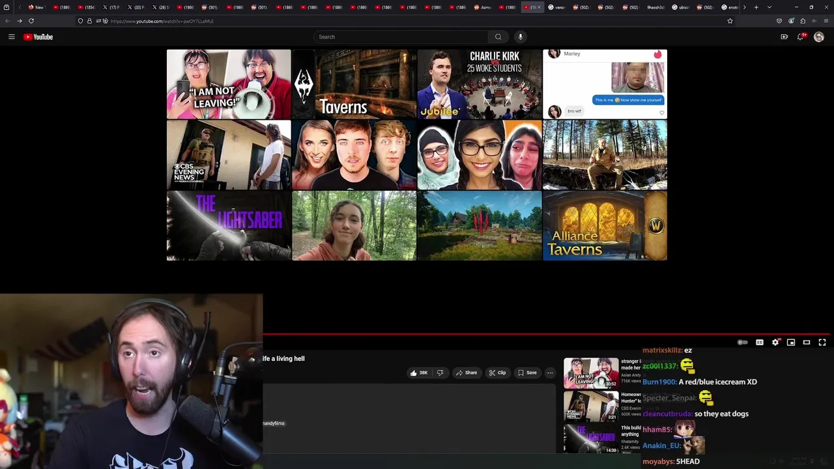Go to the YouTube home logo
The height and width of the screenshot is (469, 834).
(x=38, y=37)
